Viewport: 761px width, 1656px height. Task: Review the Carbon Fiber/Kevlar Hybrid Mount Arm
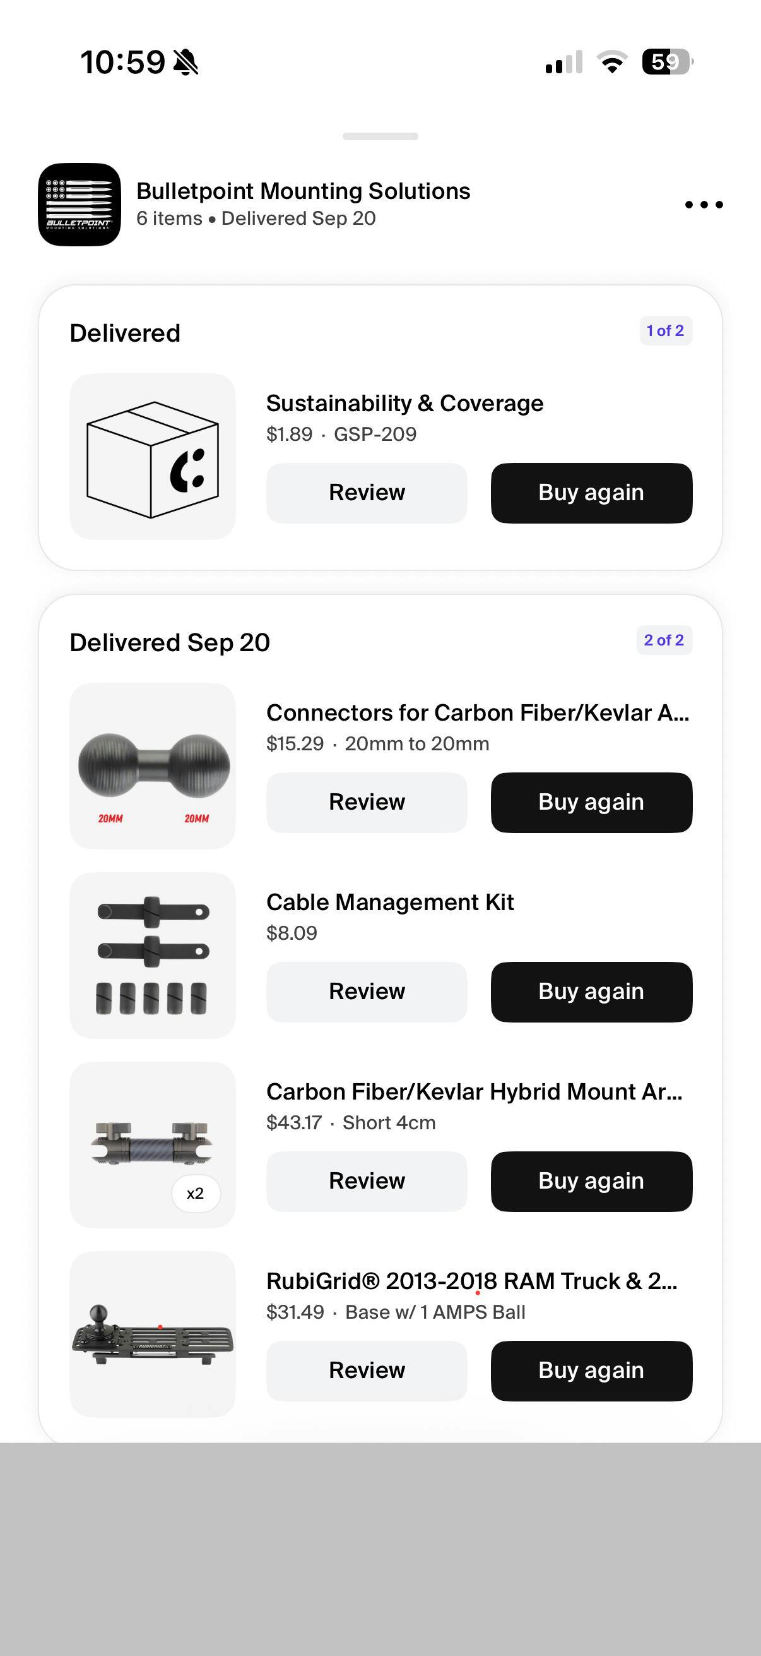pos(367,1182)
